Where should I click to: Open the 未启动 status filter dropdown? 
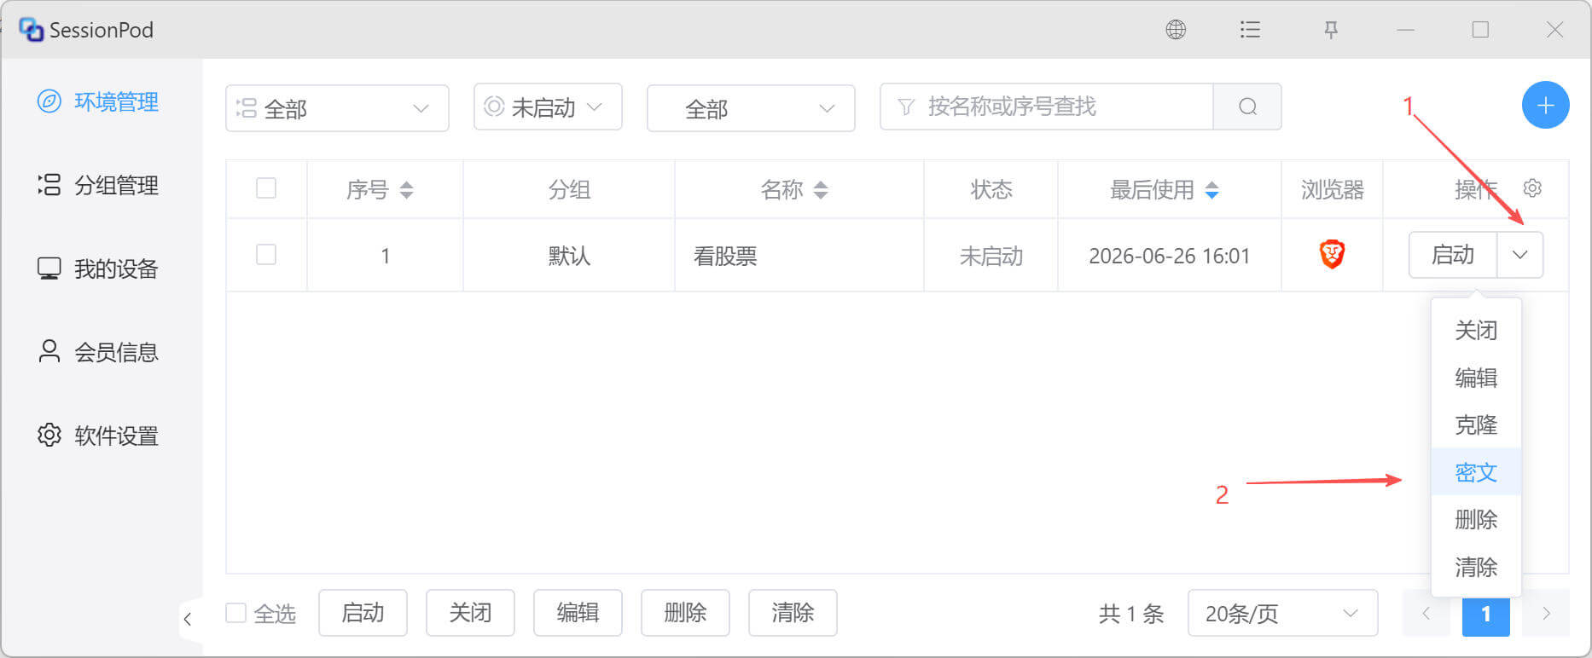tap(548, 107)
